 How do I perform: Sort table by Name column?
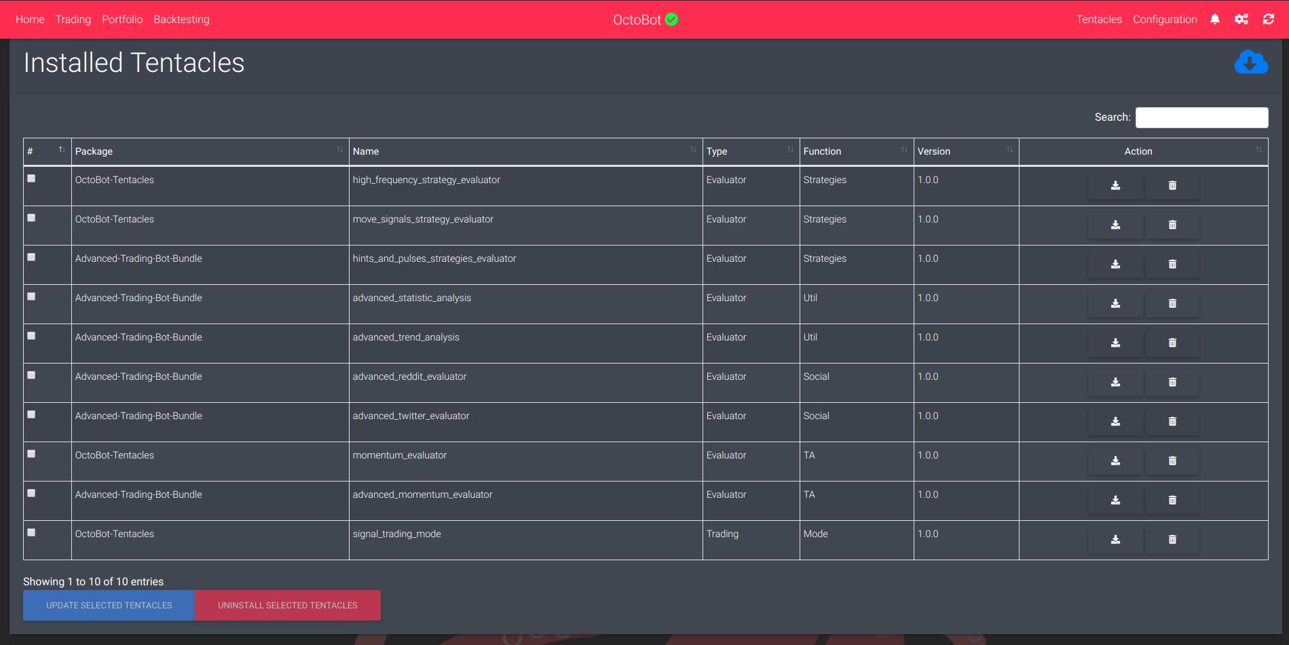(x=525, y=151)
